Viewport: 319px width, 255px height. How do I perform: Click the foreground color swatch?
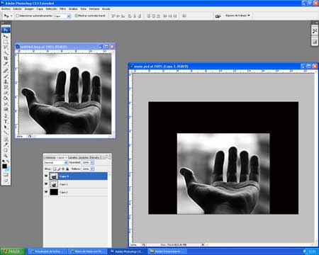[x=4, y=166]
